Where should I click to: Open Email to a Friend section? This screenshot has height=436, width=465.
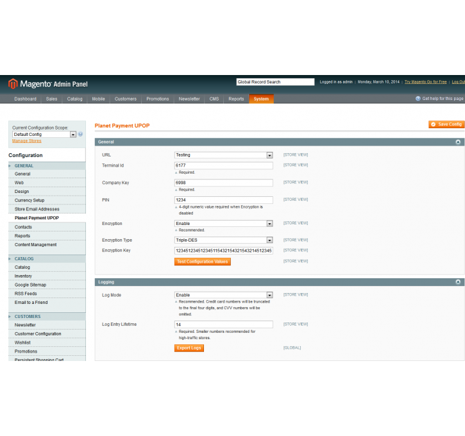[x=47, y=303]
